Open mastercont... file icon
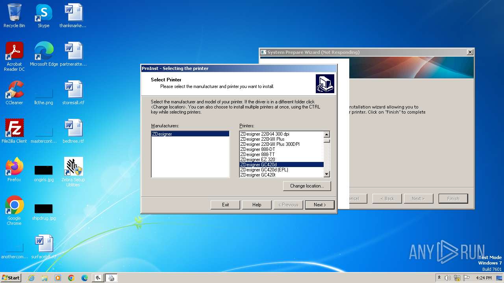 (43, 134)
